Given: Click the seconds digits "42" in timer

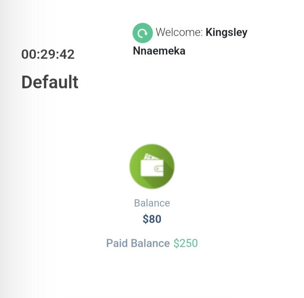Looking at the screenshot, I should pos(67,54).
